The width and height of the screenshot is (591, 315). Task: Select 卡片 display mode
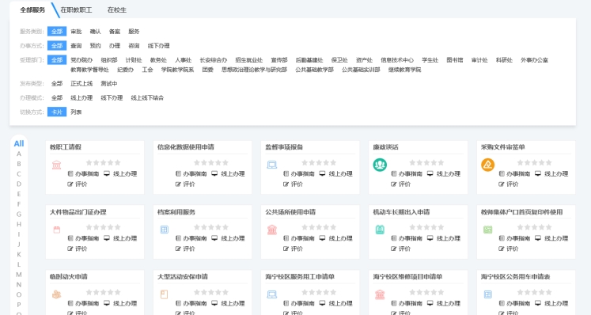pyautogui.click(x=57, y=112)
